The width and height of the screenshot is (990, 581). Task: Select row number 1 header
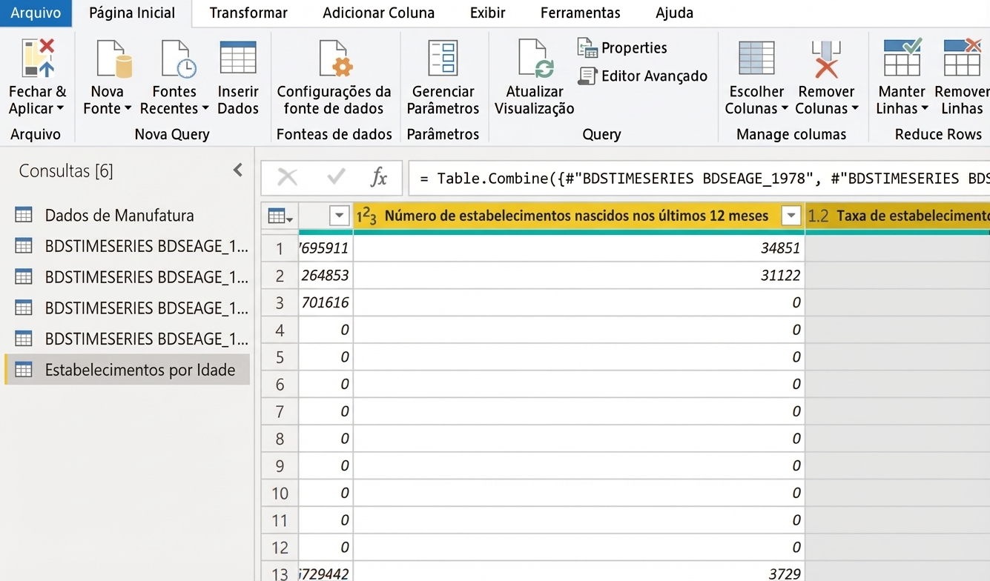point(280,248)
